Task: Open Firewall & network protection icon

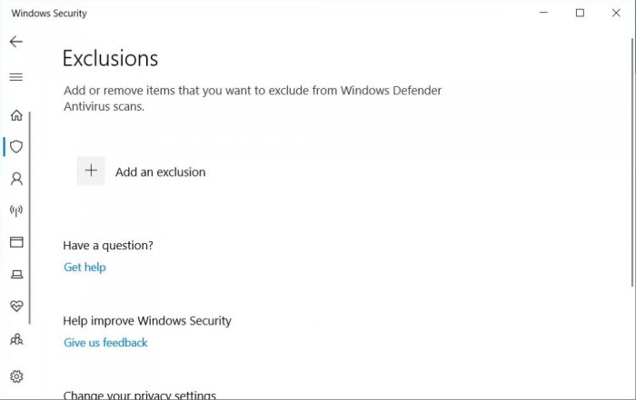Action: [15, 210]
